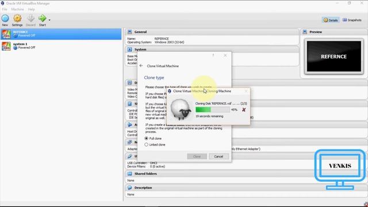The height and width of the screenshot is (207, 368).
Task: Open Settings gear toolbar icon
Action: [17, 18]
